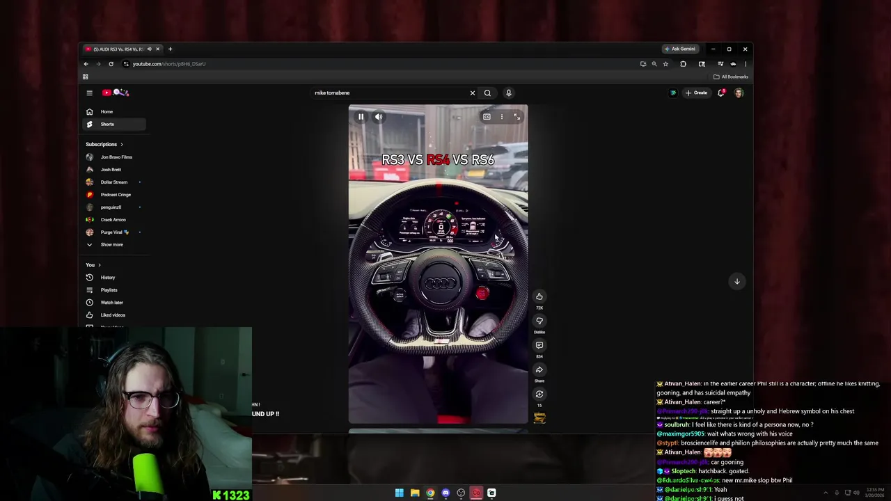This screenshot has width=891, height=501.
Task: Click the colorful extension icon beside Create
Action: [x=673, y=93]
